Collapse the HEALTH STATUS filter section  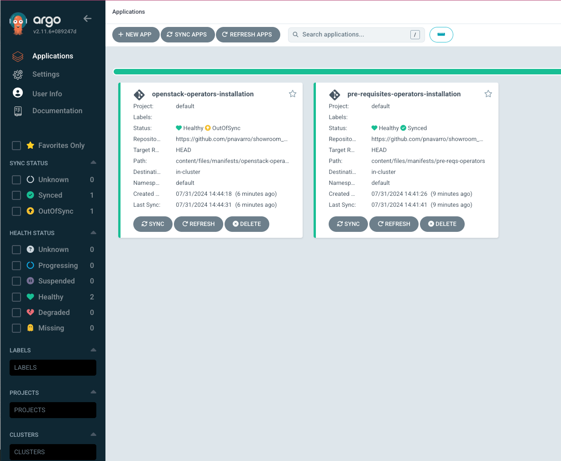[93, 233]
